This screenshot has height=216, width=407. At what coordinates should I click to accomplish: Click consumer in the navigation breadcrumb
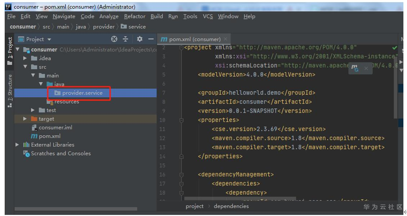[23, 27]
